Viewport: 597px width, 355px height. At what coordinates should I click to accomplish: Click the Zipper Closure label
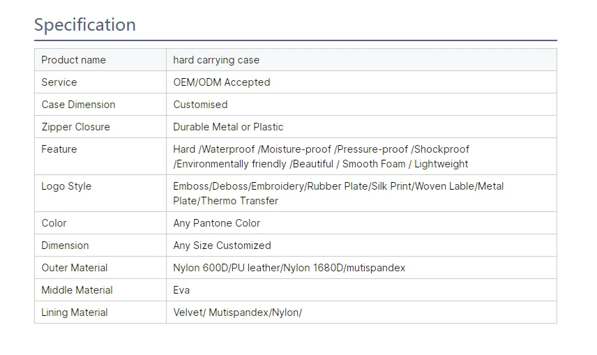coord(75,127)
